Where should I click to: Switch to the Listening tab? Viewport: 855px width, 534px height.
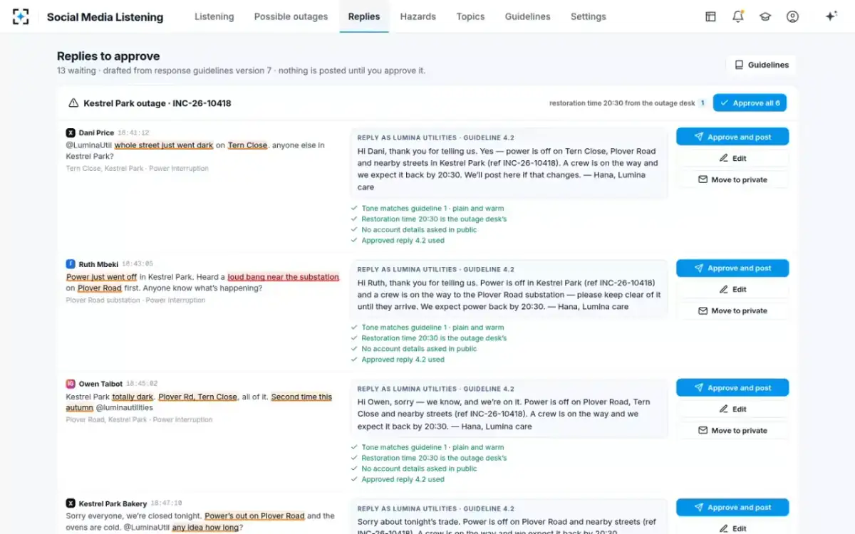point(214,16)
